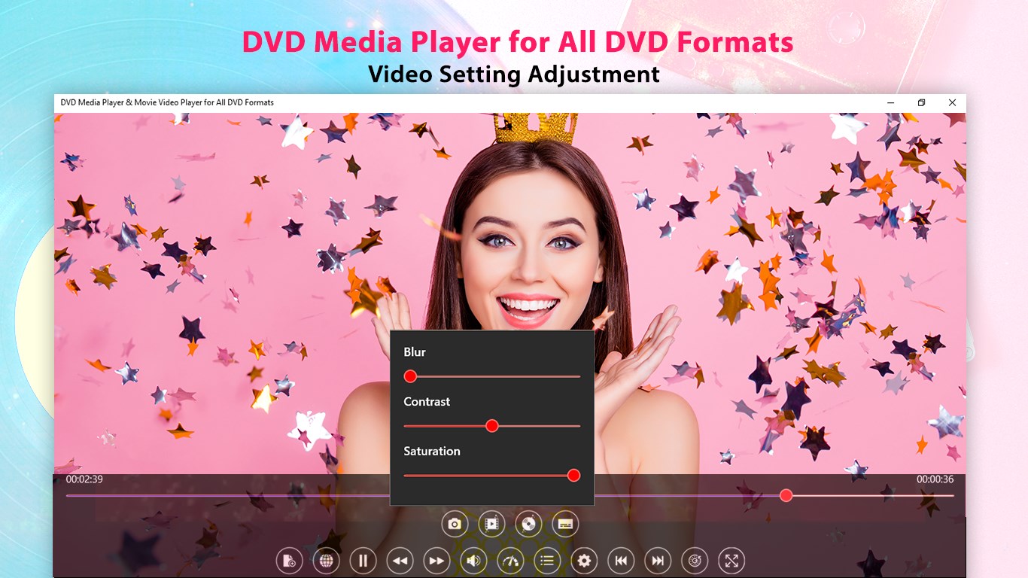Click the Saturation slider handle
1028x578 pixels.
573,476
